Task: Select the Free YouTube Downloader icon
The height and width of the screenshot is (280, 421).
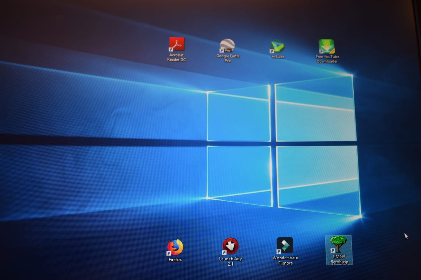Action: click(x=326, y=46)
